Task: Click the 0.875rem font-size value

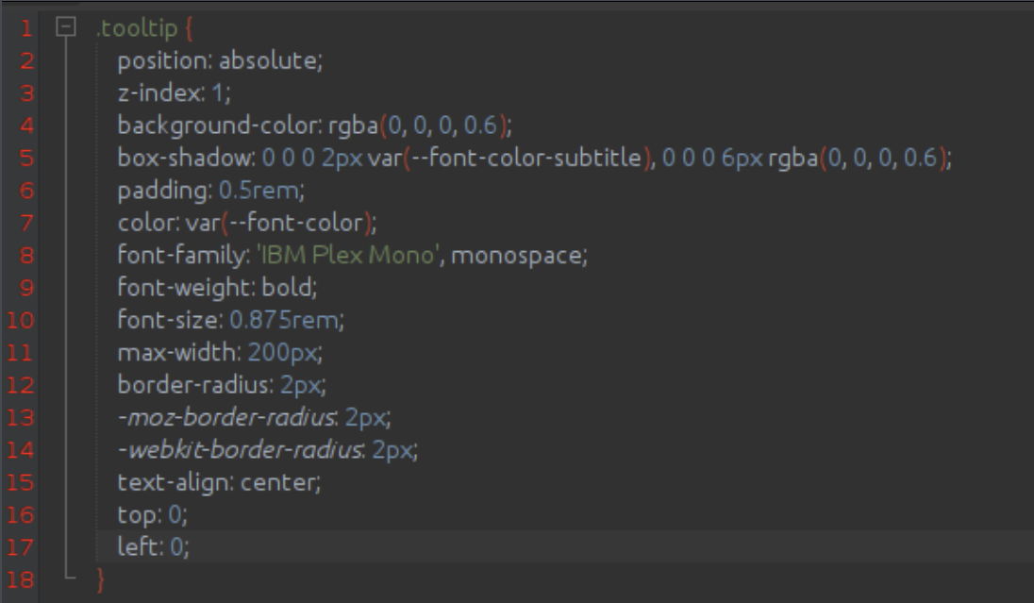Action: [285, 320]
